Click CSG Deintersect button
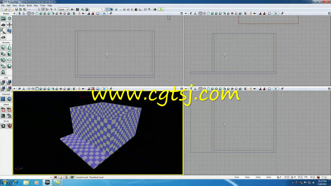The width and height of the screenshot is (331, 186). (9, 88)
